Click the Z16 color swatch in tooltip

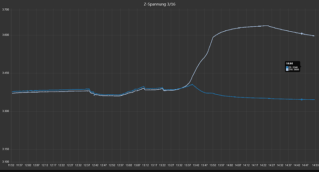287,69
